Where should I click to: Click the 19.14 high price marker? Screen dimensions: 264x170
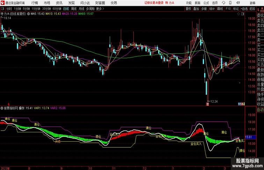(x=7, y=18)
